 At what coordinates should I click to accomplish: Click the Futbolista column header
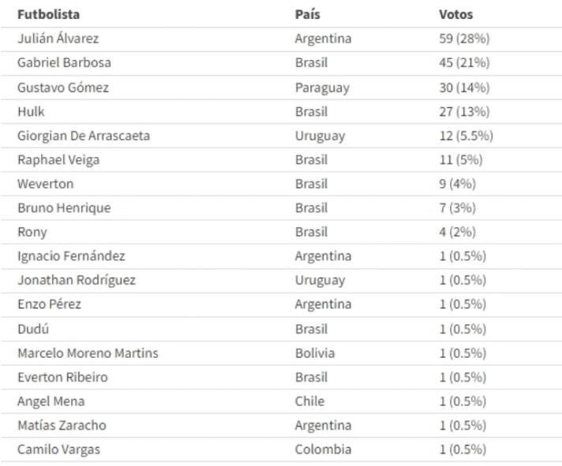point(49,14)
